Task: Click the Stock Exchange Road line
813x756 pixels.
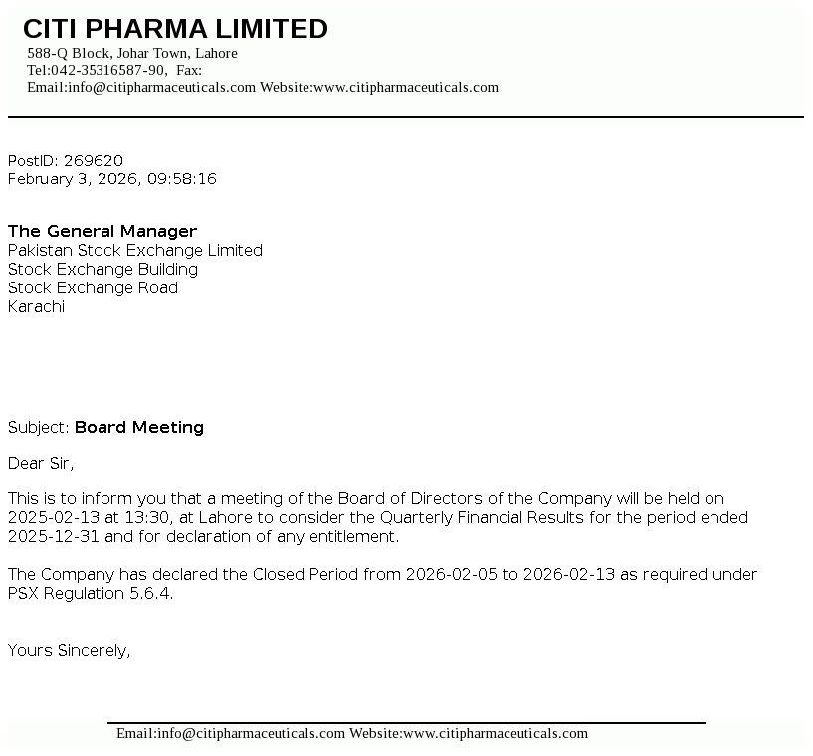Action: tap(93, 287)
